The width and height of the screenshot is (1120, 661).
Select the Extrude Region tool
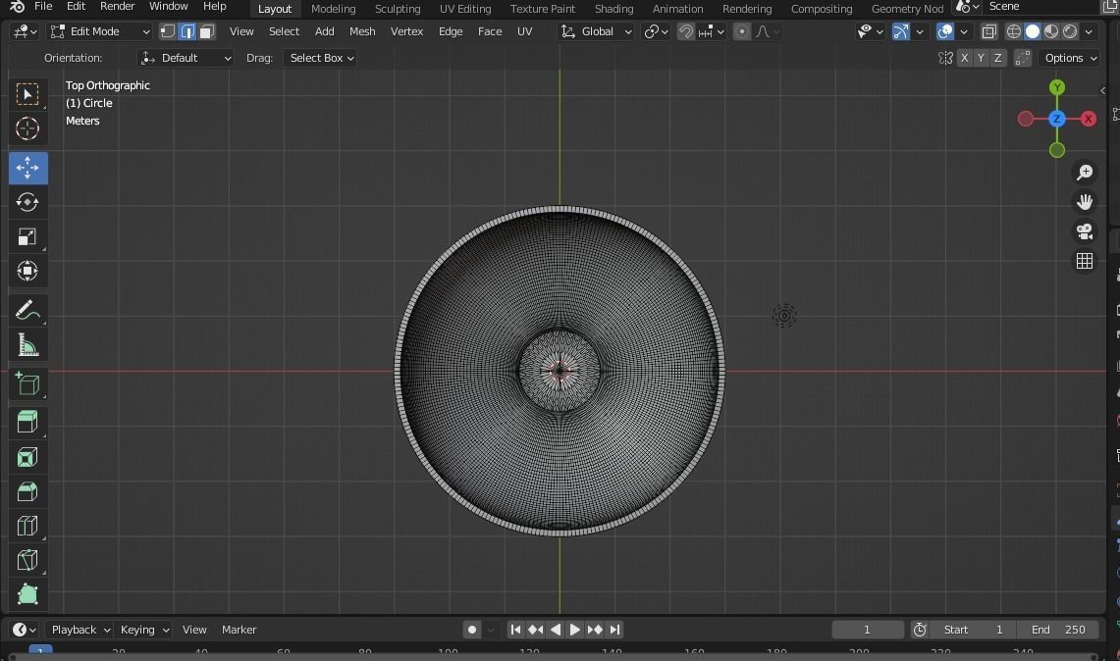click(x=27, y=422)
